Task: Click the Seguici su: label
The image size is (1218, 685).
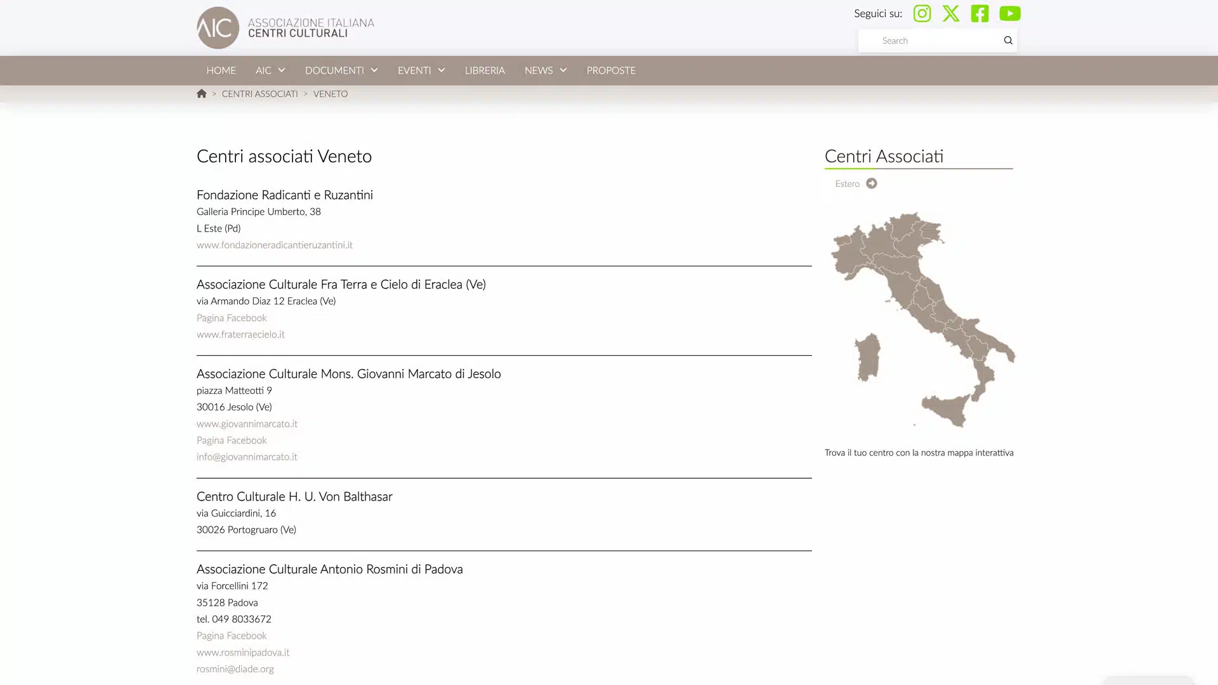Action: 878,13
